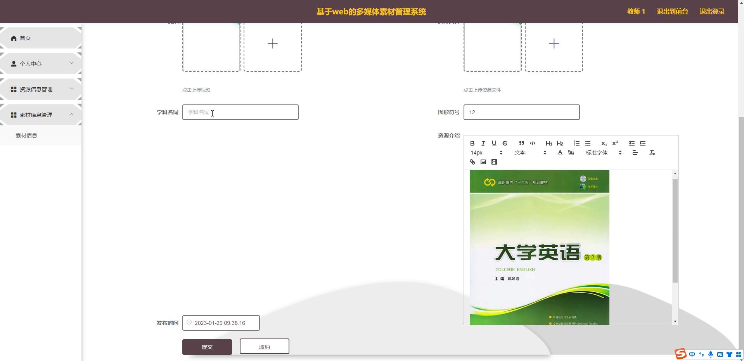Click 退出到前台 in the header

pos(672,11)
